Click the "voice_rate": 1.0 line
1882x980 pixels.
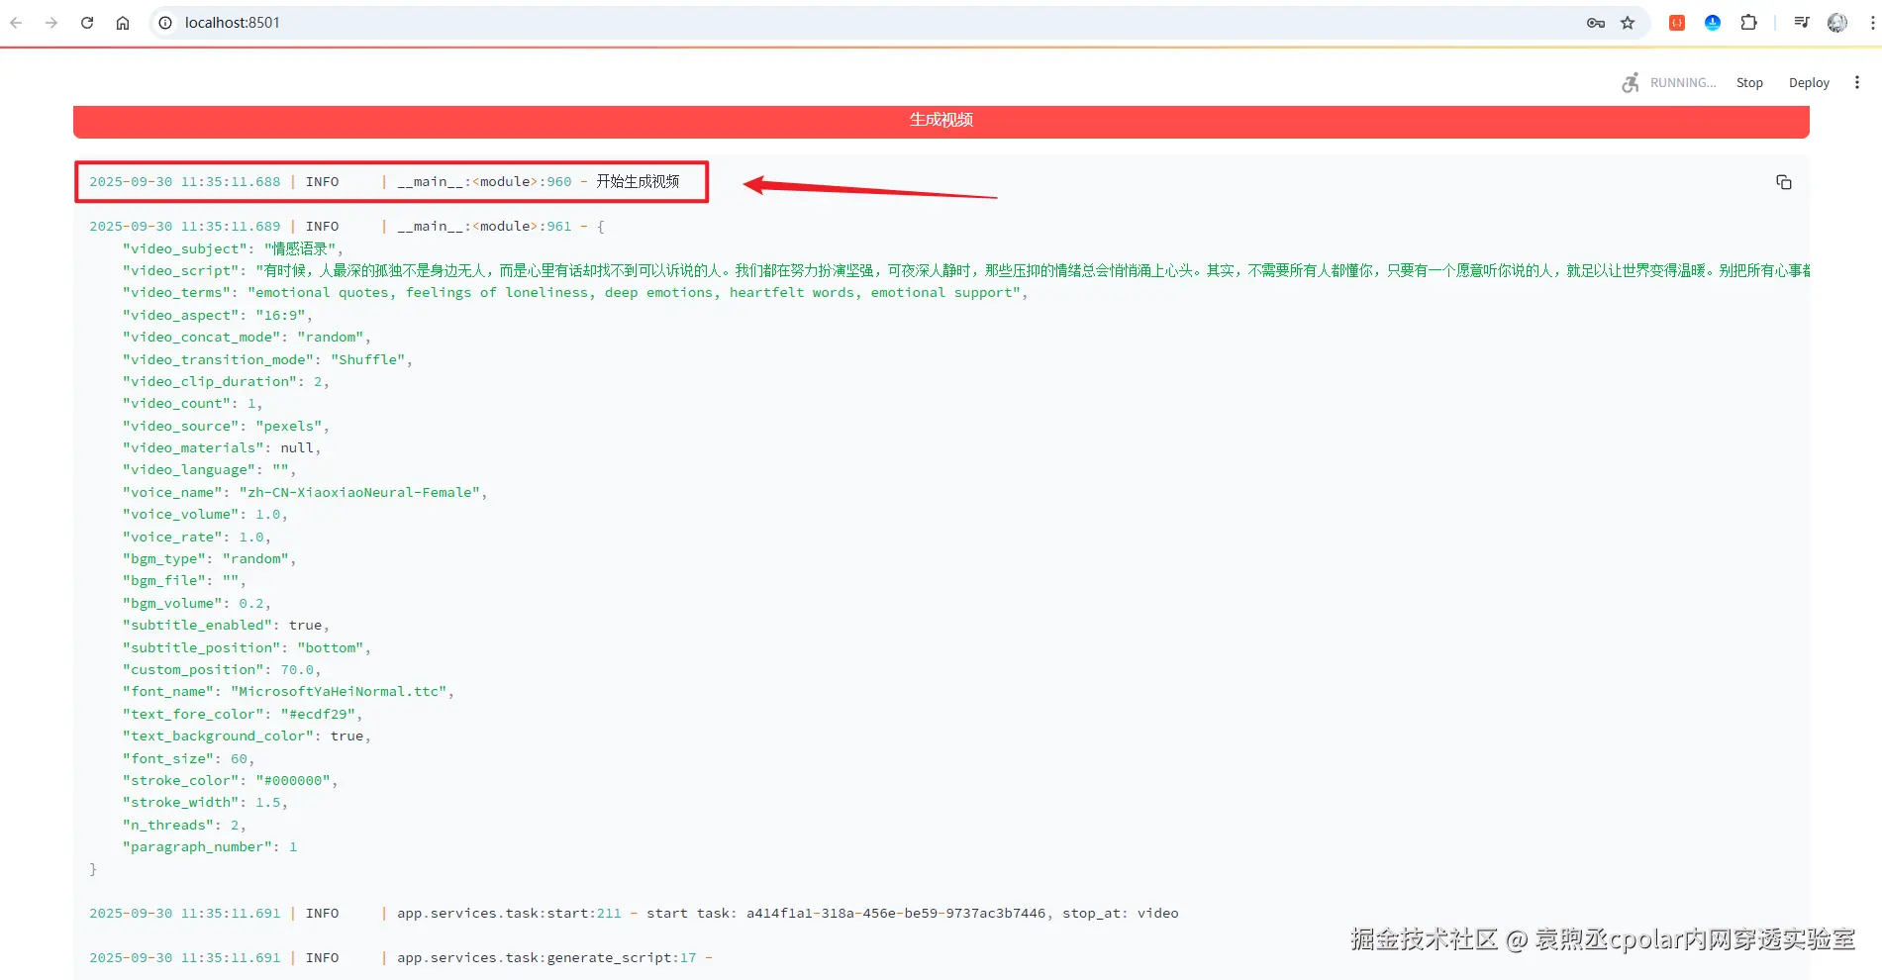pos(197,537)
